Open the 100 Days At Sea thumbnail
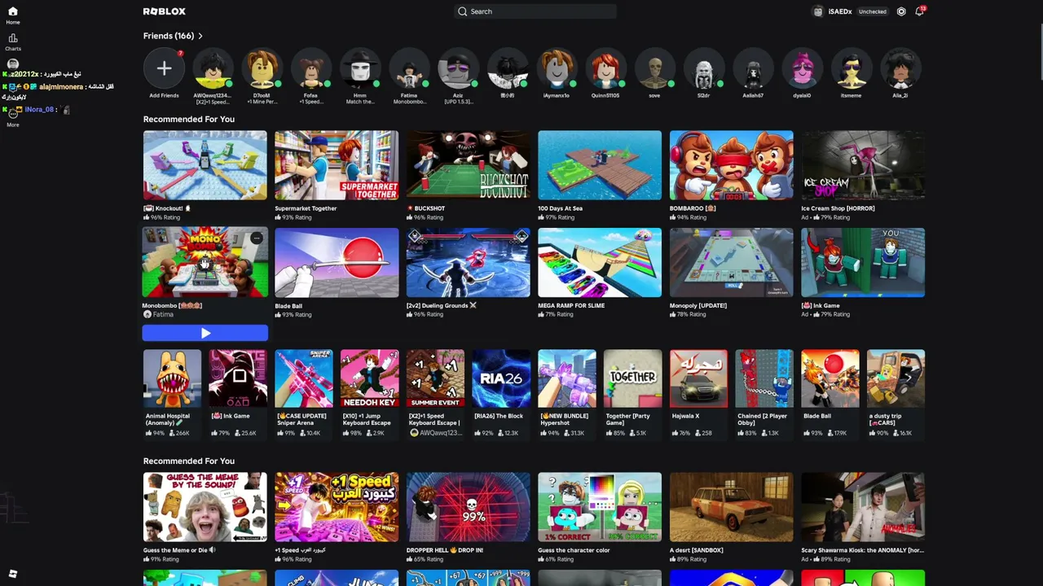Viewport: 1043px width, 586px height. (x=600, y=165)
